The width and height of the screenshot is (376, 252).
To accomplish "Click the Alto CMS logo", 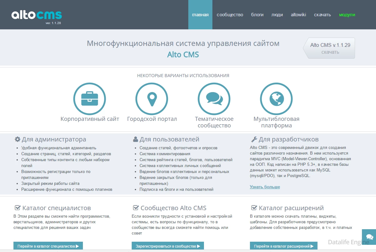I will pyautogui.click(x=37, y=15).
